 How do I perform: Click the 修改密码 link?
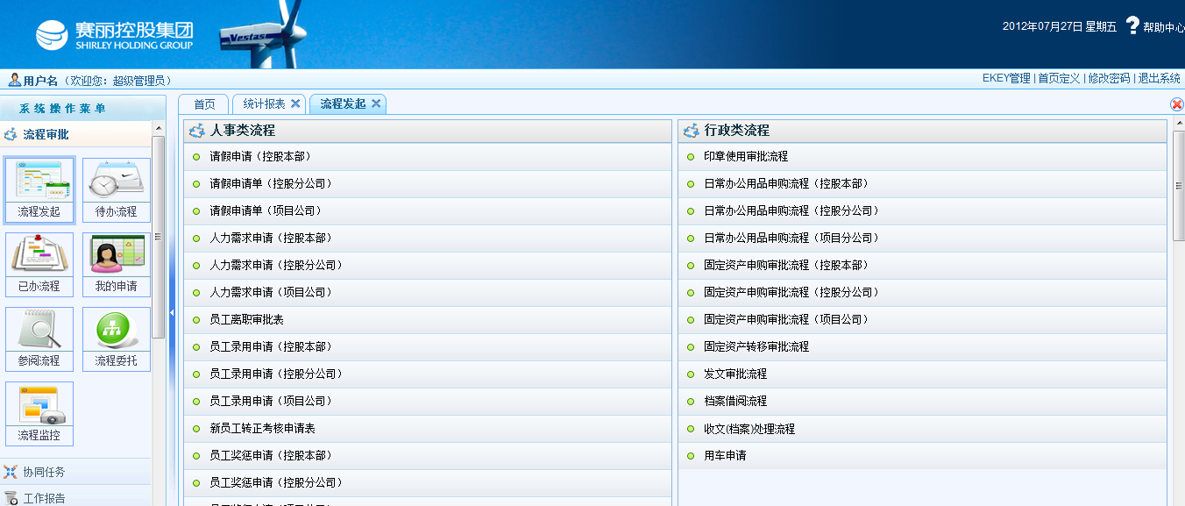(1109, 78)
